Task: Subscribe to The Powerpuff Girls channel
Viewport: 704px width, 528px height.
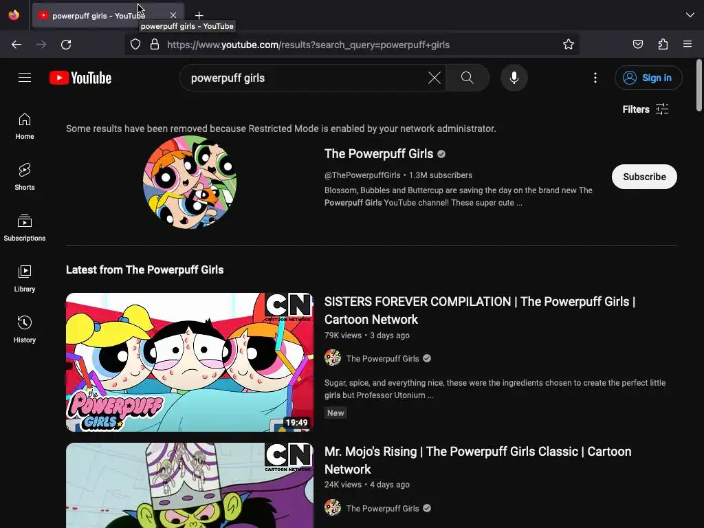Action: (x=644, y=177)
